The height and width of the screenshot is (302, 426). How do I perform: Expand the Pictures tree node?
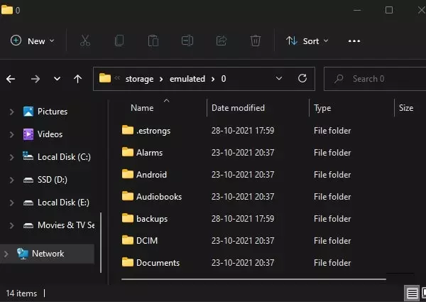coord(11,112)
